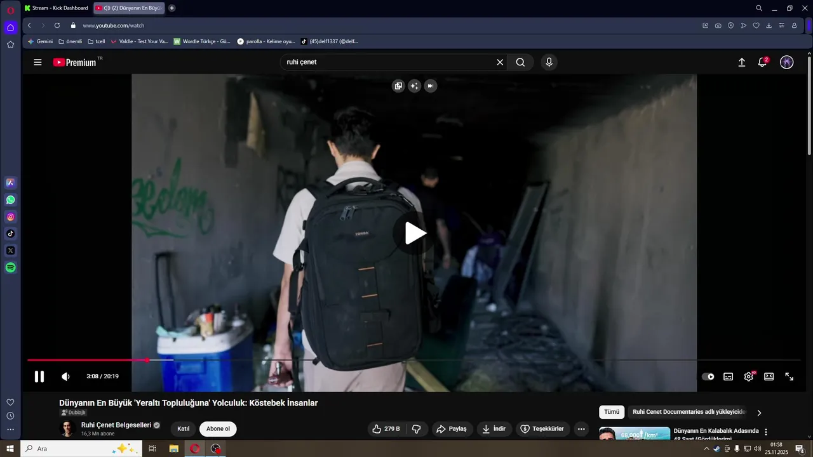Open the YouTube upload/create icon
The height and width of the screenshot is (457, 813).
[x=741, y=62]
